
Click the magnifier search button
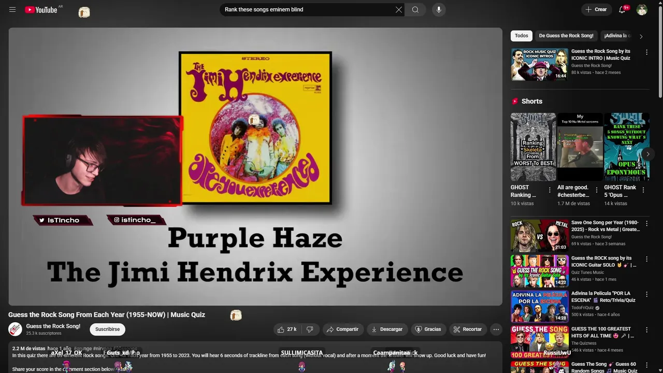(415, 9)
